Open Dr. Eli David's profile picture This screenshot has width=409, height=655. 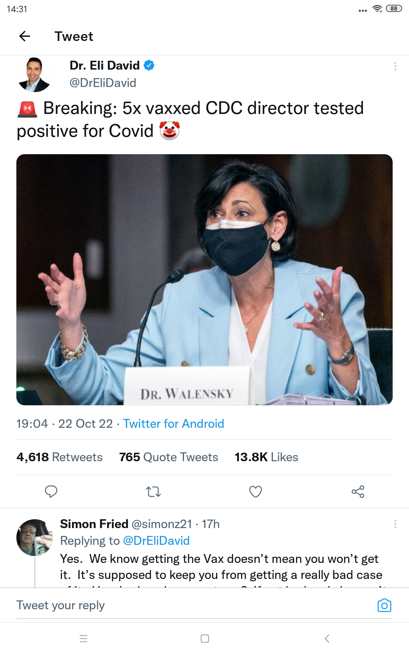[34, 74]
